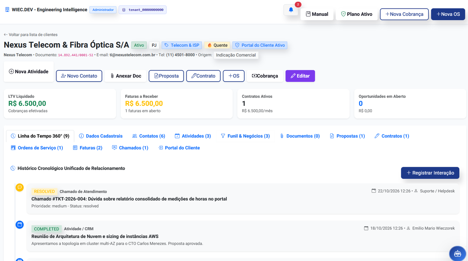Click the +OS action button

234,76
